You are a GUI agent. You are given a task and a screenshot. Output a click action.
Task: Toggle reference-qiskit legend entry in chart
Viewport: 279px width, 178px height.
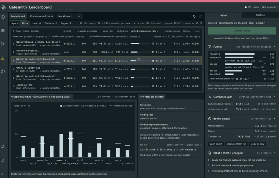point(121,106)
